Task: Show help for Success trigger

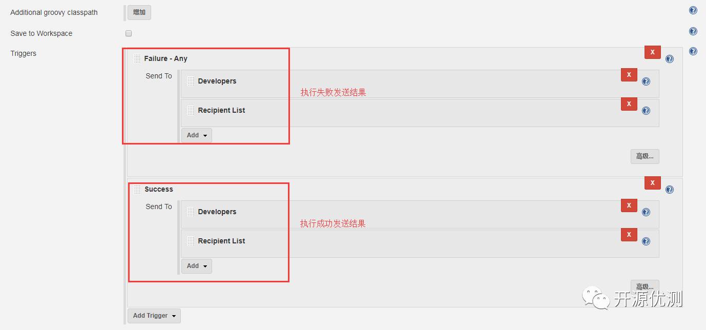Action: (x=670, y=190)
